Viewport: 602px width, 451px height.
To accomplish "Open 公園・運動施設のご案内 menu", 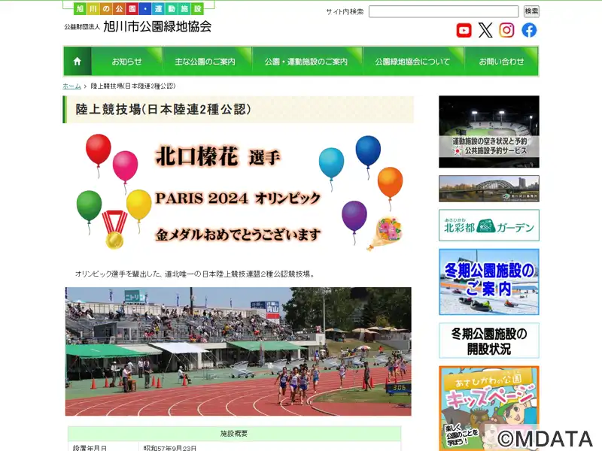I will pos(306,62).
